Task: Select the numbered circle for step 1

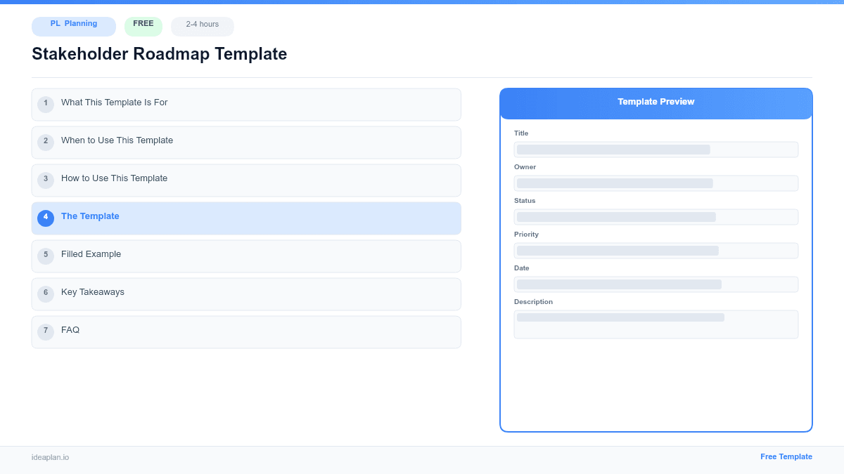Action: (46, 104)
